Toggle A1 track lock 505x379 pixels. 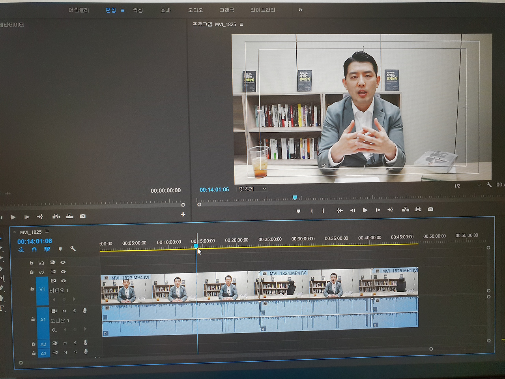pyautogui.click(x=33, y=319)
